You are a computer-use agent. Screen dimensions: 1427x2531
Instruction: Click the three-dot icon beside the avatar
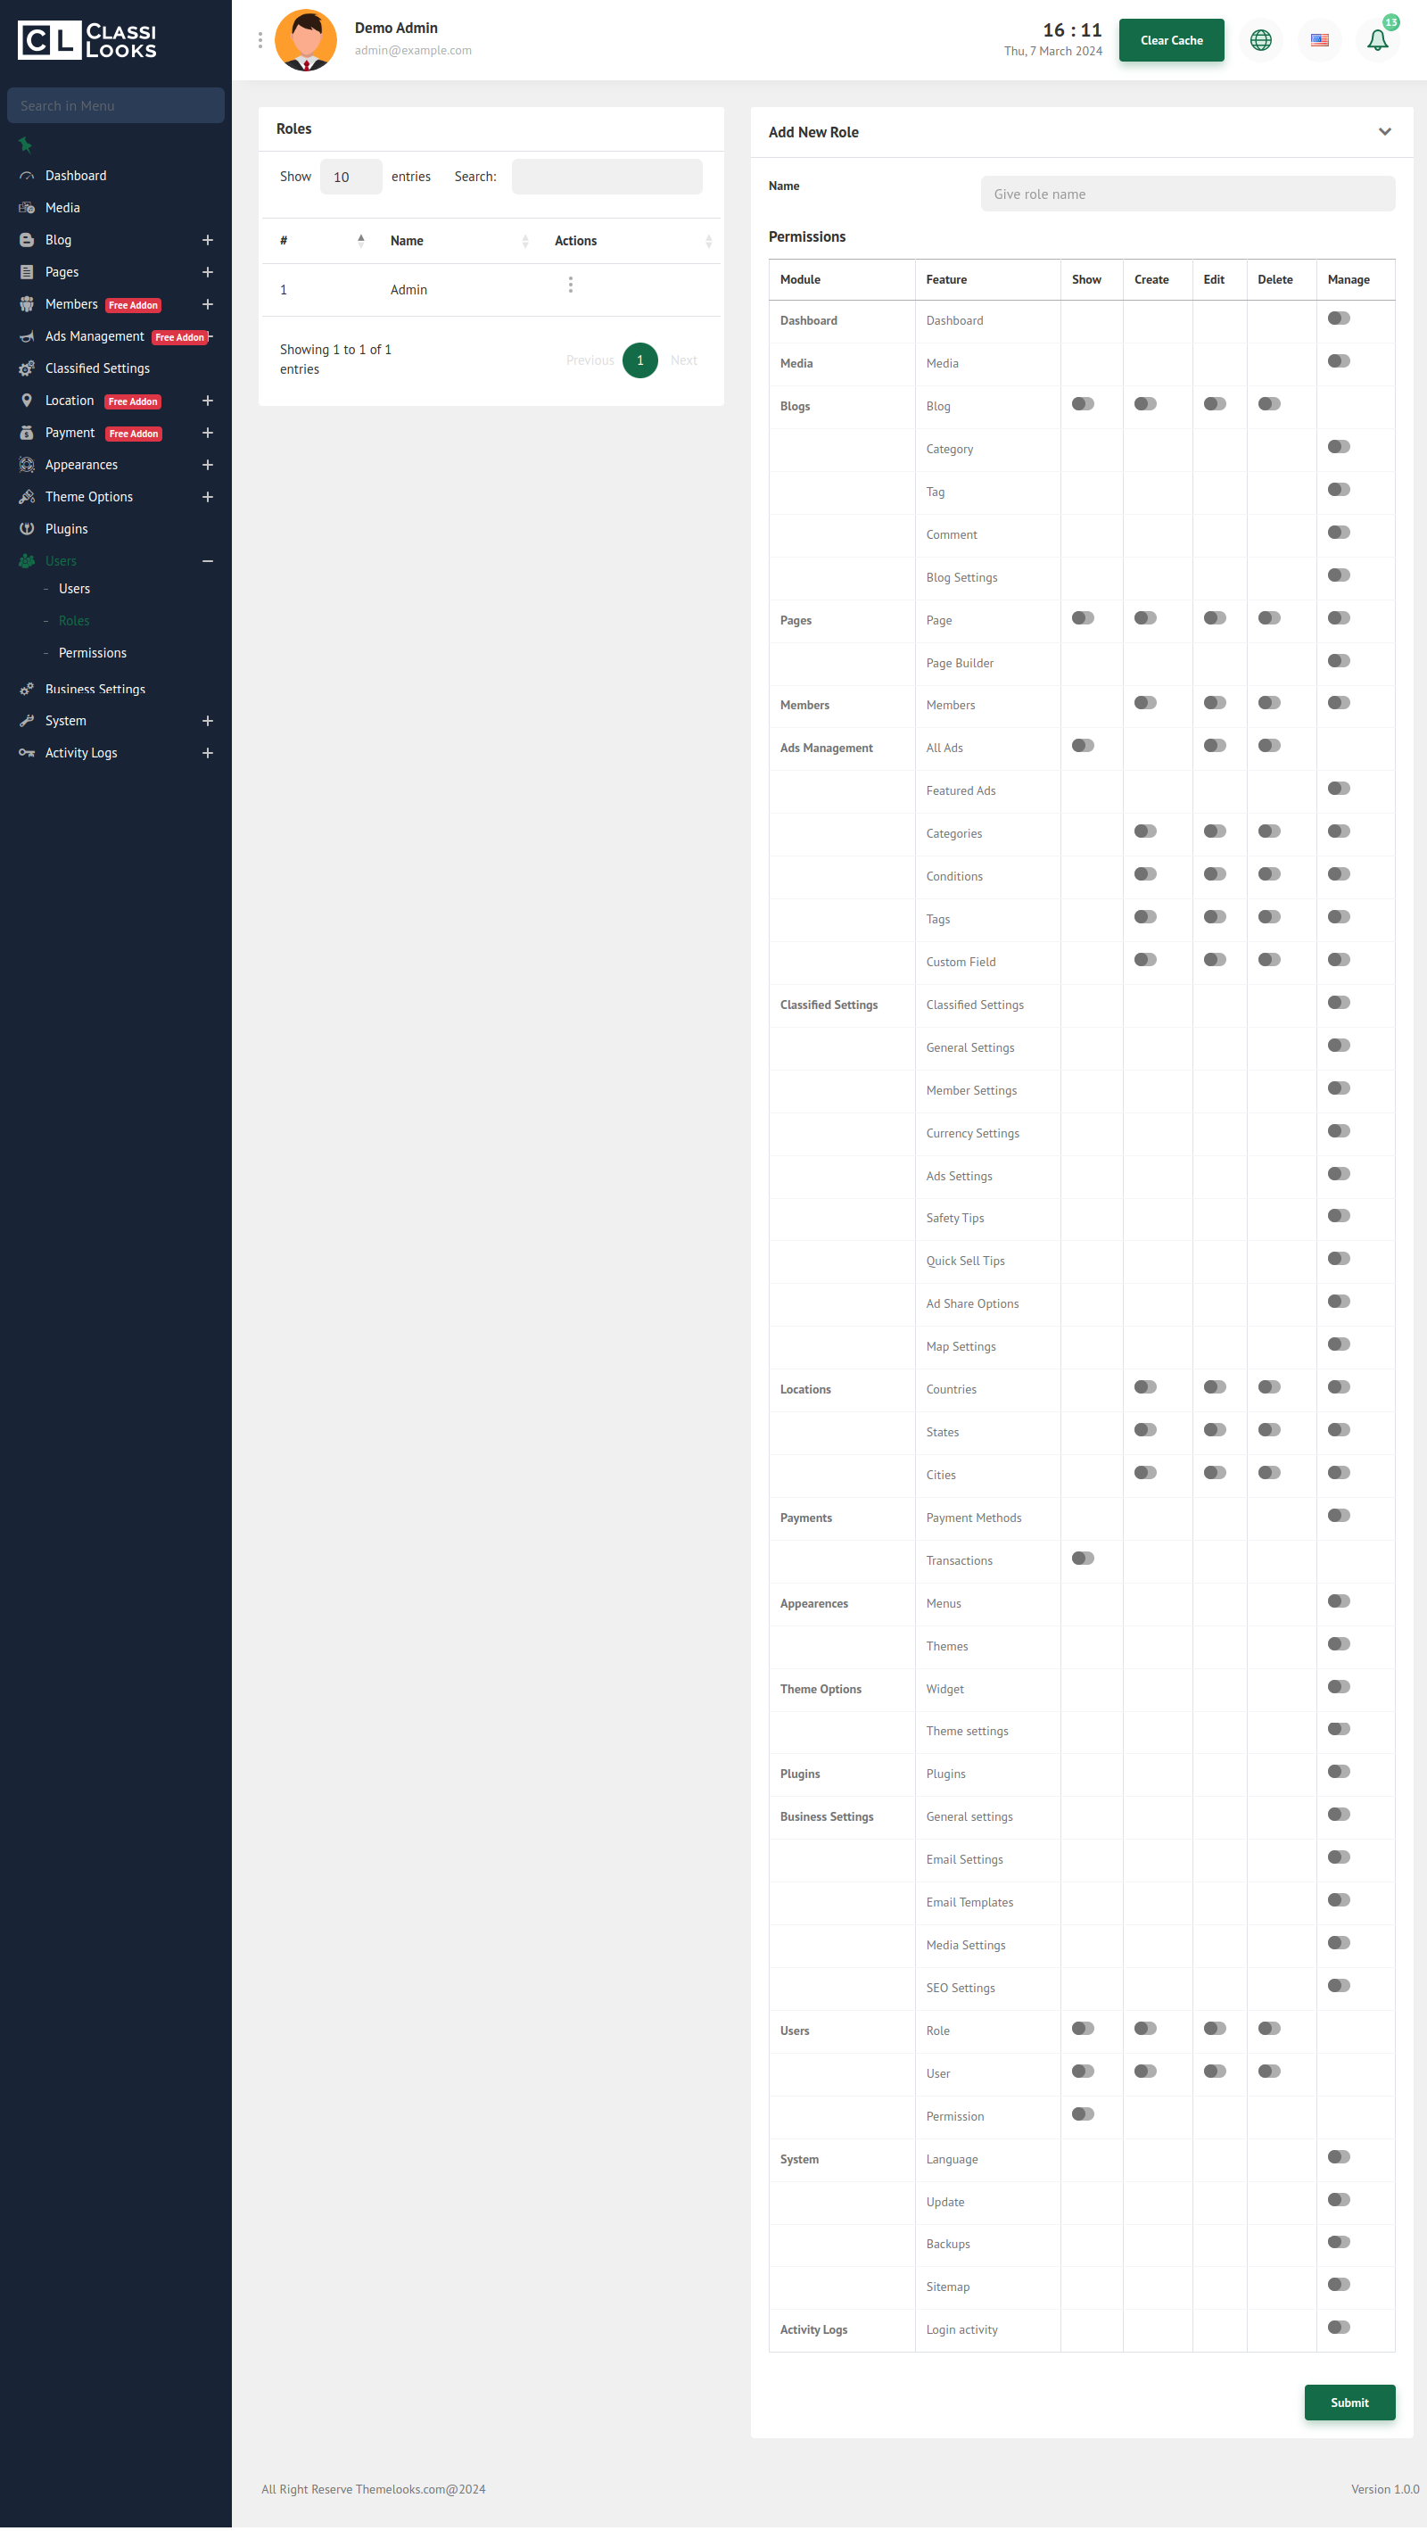tap(260, 40)
